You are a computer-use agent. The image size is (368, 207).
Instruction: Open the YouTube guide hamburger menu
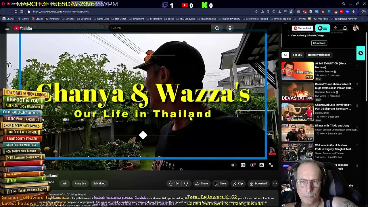tap(7, 28)
